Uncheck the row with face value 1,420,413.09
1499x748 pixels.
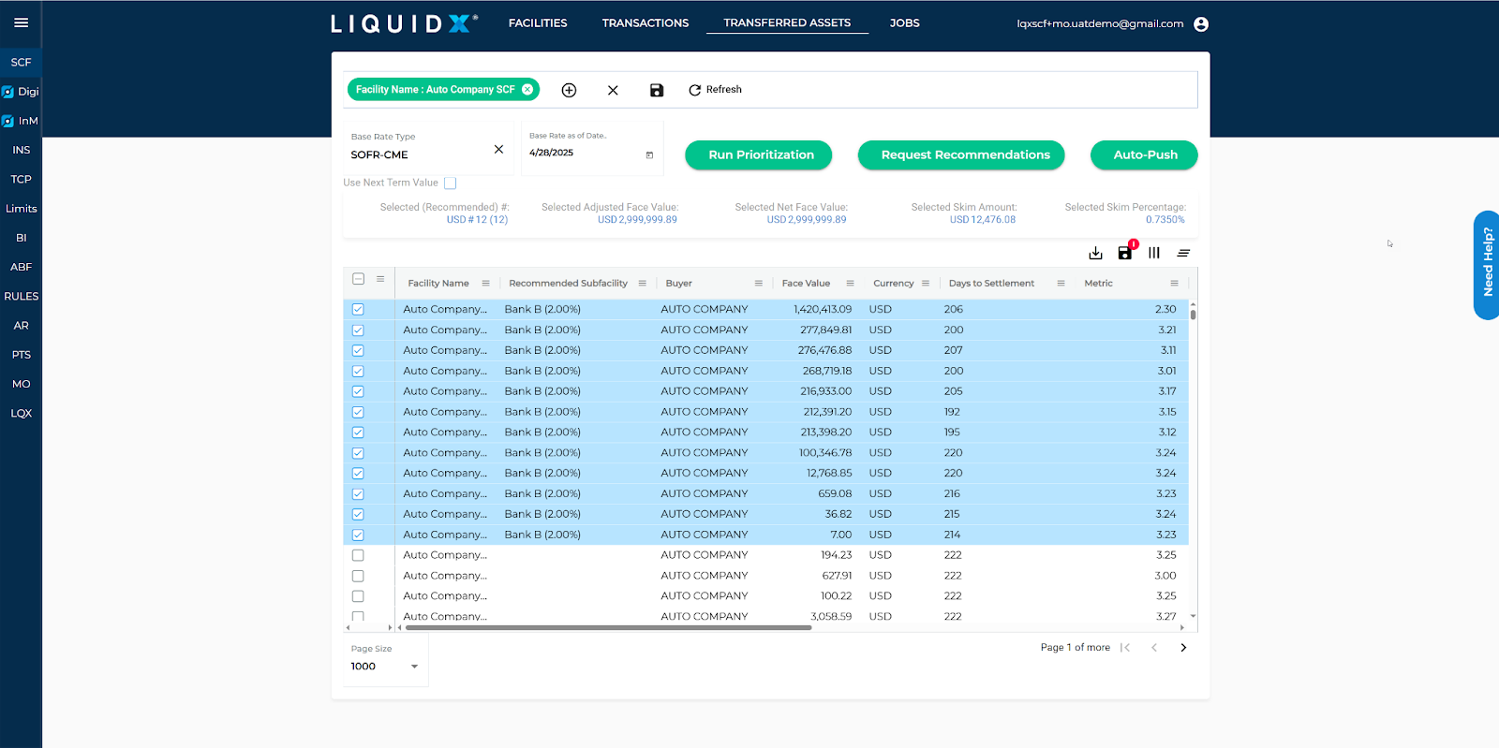pyautogui.click(x=358, y=310)
